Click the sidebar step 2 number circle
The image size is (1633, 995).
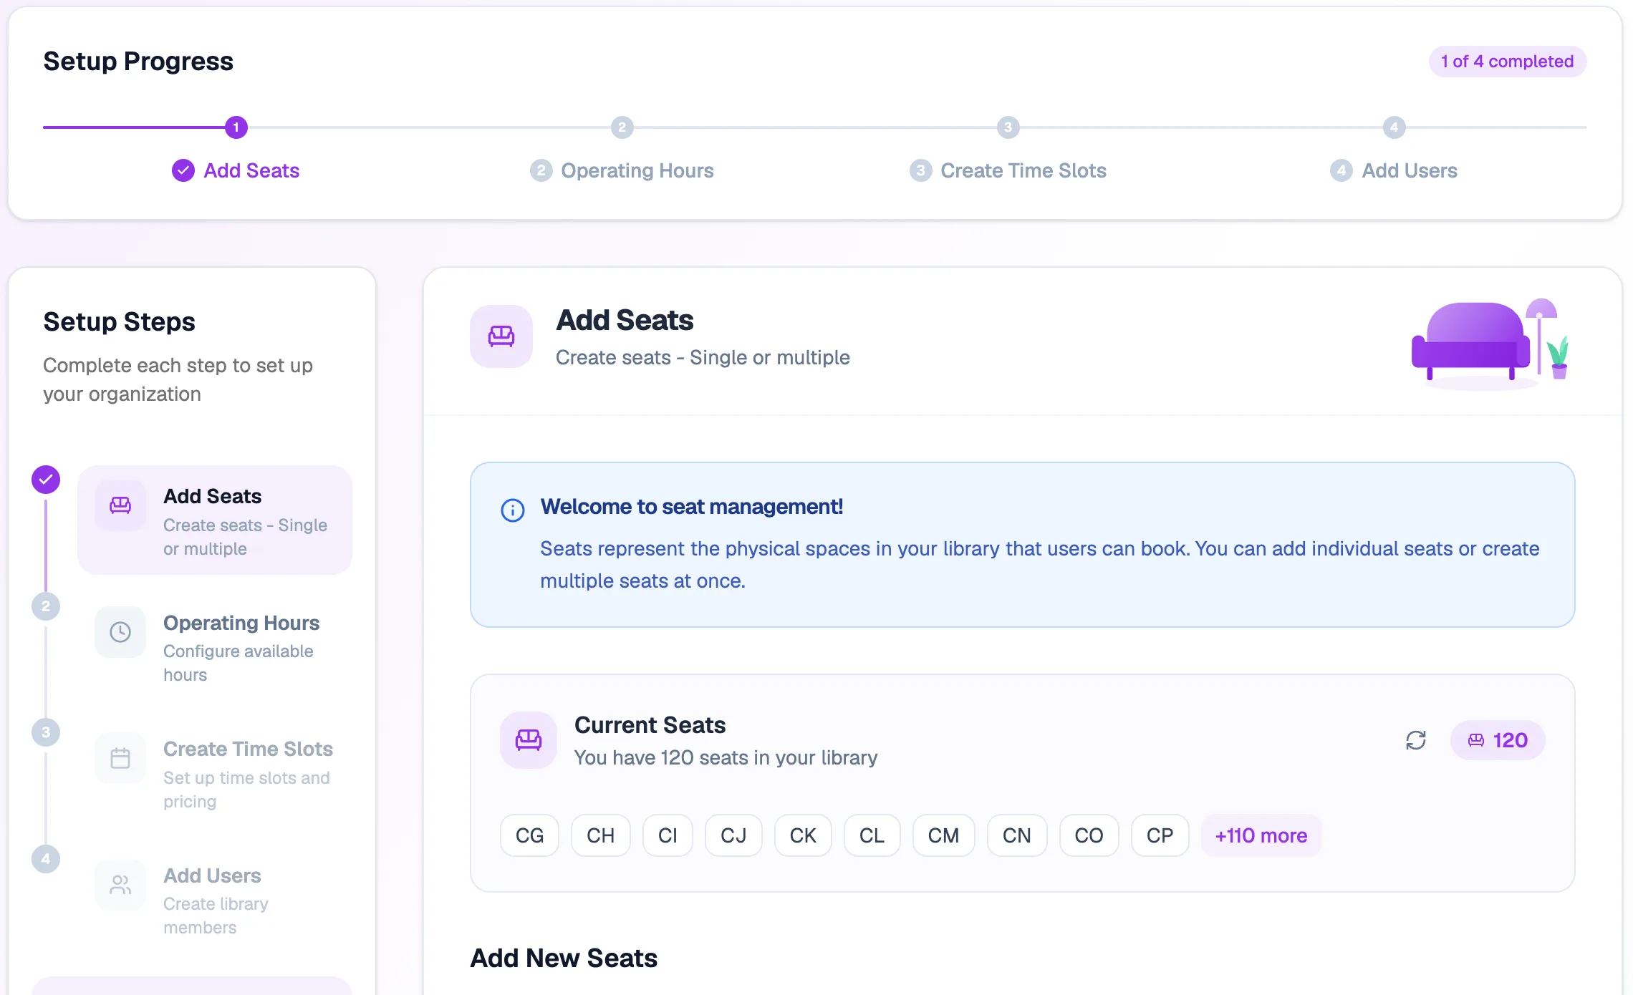pyautogui.click(x=46, y=606)
